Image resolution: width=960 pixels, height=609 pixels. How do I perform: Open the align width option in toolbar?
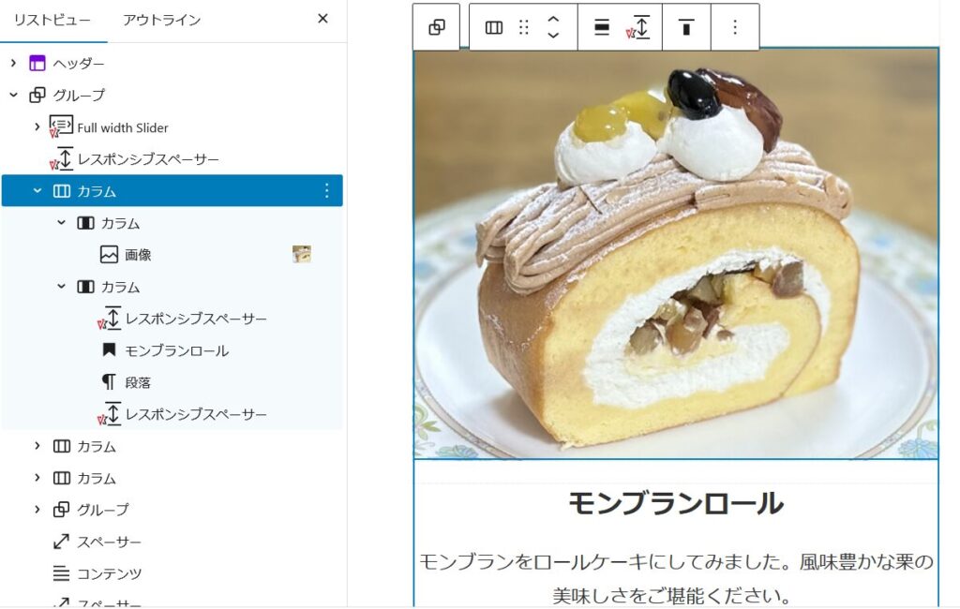(602, 27)
